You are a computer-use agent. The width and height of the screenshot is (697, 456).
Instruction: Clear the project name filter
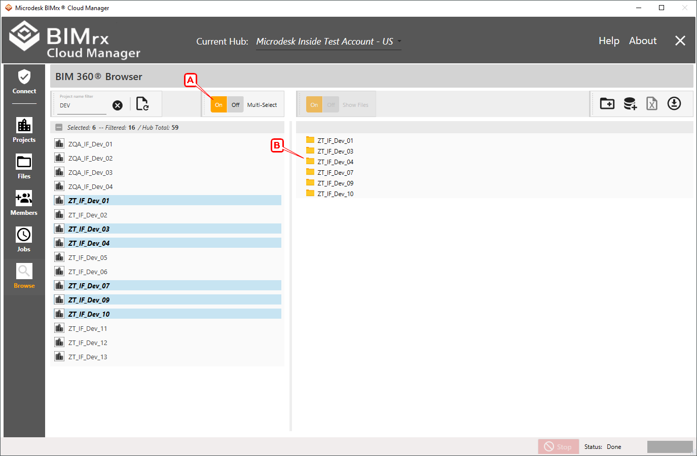117,105
